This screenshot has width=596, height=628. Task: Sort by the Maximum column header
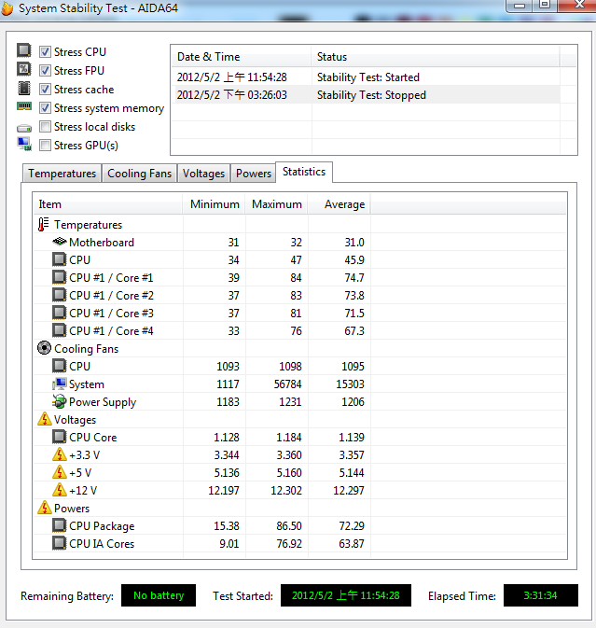pos(277,204)
